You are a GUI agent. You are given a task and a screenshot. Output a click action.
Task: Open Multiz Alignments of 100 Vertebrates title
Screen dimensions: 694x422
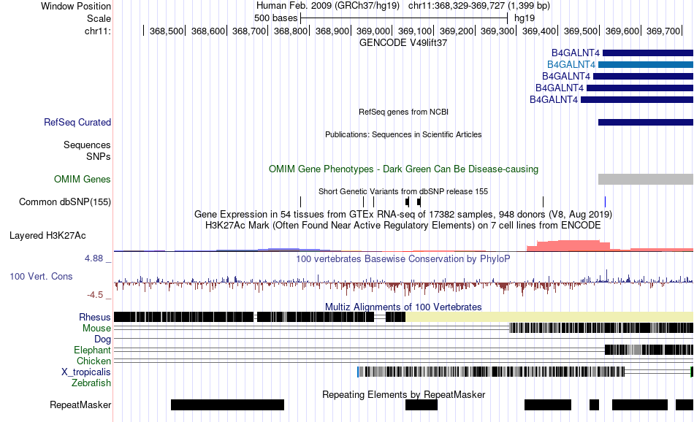pos(403,307)
